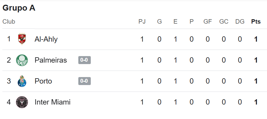Click the Club column header
Screen dimensions: 267x119
tap(9, 22)
